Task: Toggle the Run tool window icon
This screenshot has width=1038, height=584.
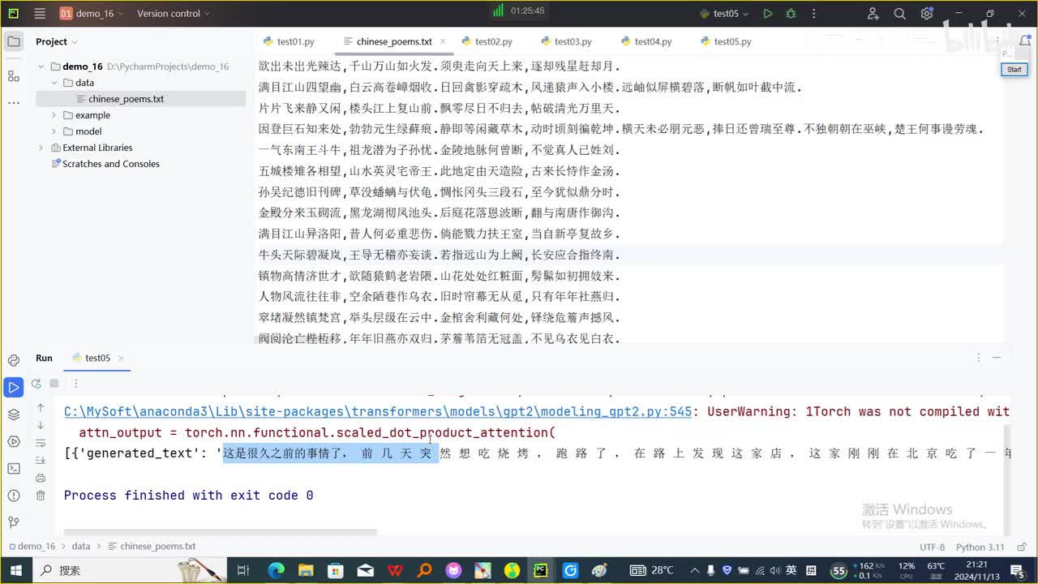Action: click(x=14, y=388)
